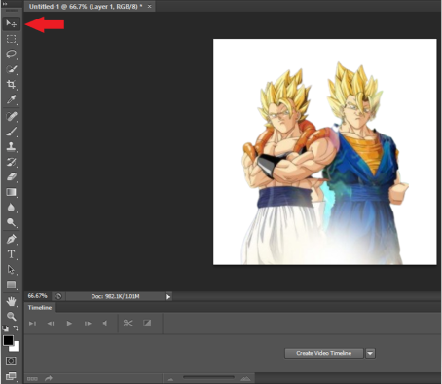
Task: Switch to the Untitled-1 document tab
Action: click(86, 6)
